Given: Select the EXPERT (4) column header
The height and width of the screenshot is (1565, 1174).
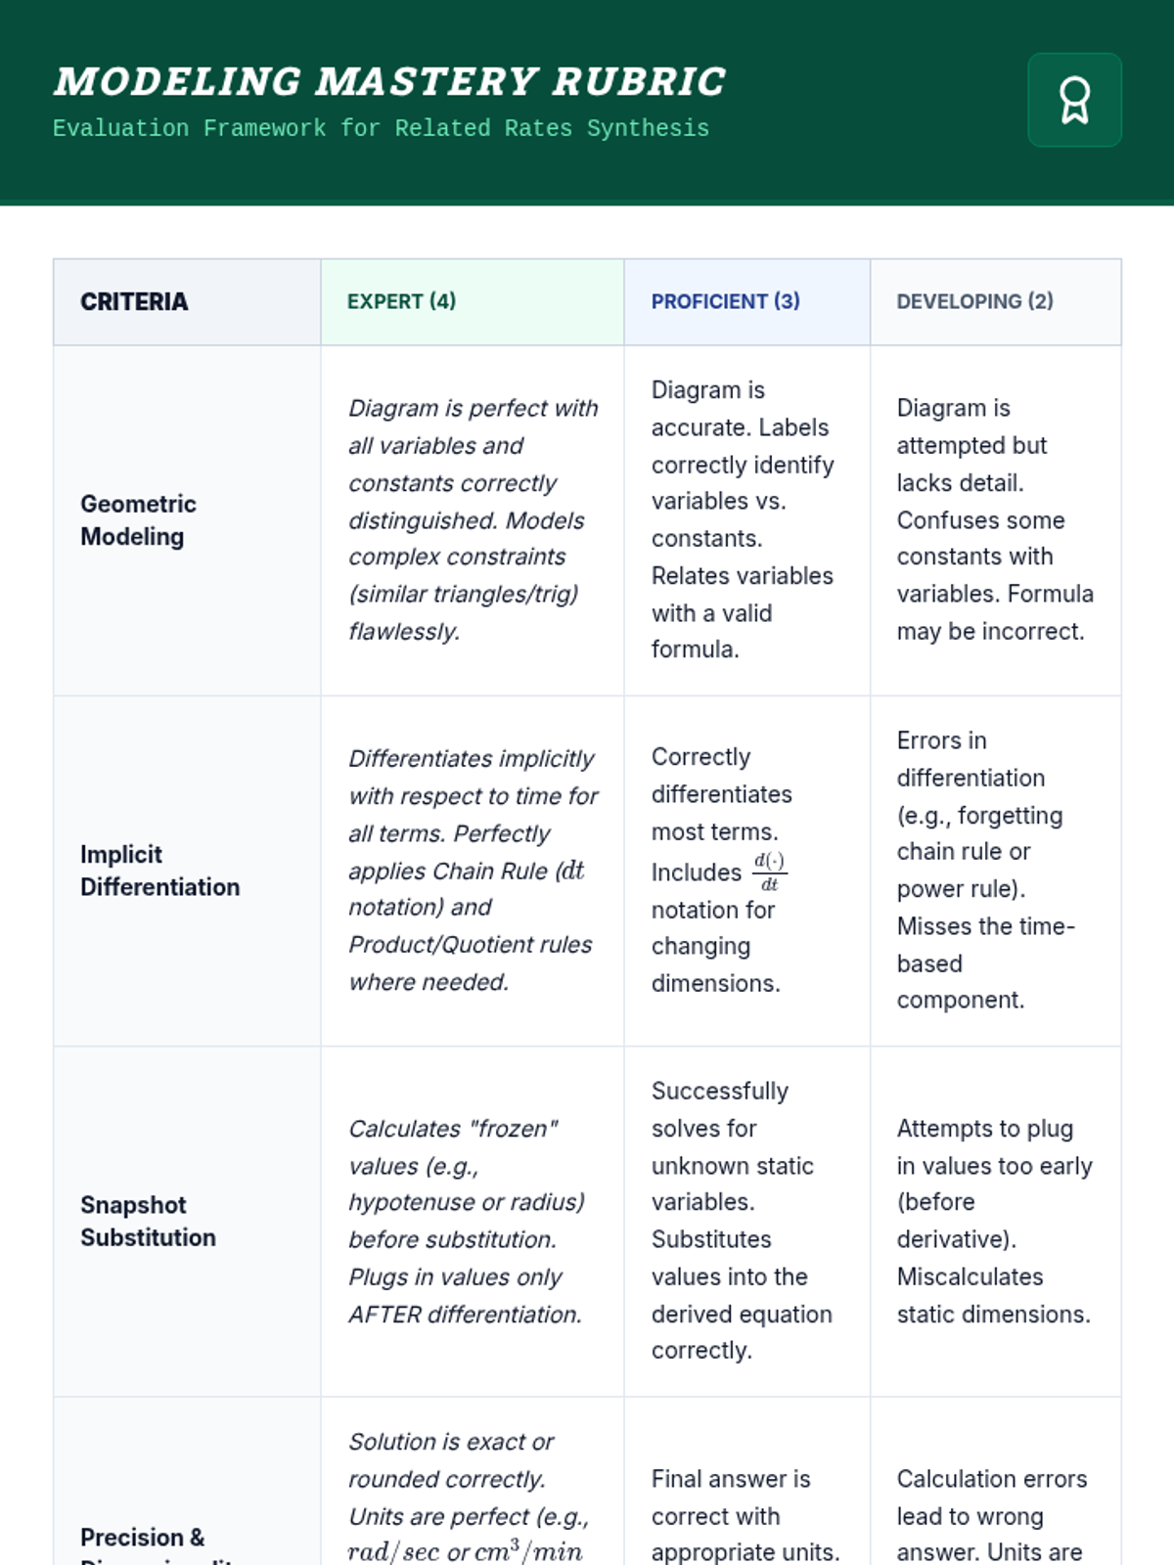Looking at the screenshot, I should point(401,301).
